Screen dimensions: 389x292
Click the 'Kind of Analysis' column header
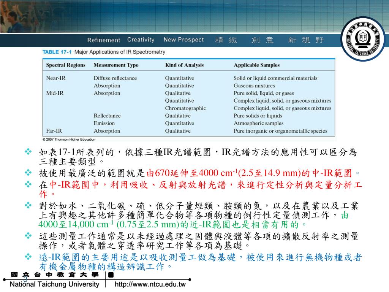184,65
